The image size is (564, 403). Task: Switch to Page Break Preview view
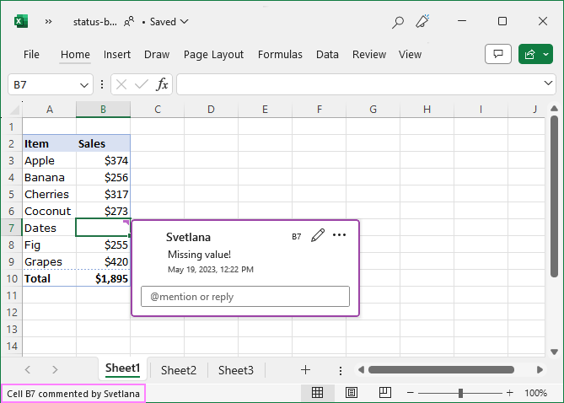(384, 393)
